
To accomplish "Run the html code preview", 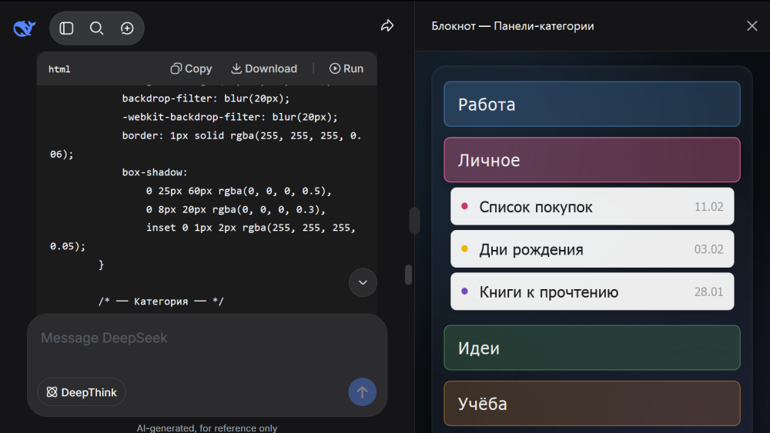I will pos(346,68).
